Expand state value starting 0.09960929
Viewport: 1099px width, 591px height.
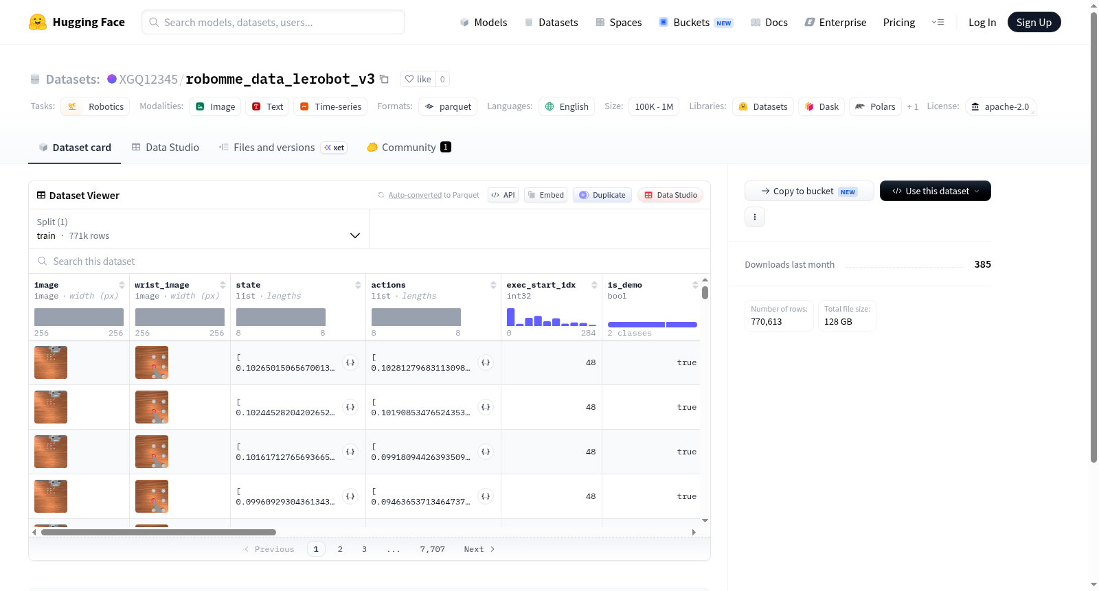tap(350, 496)
